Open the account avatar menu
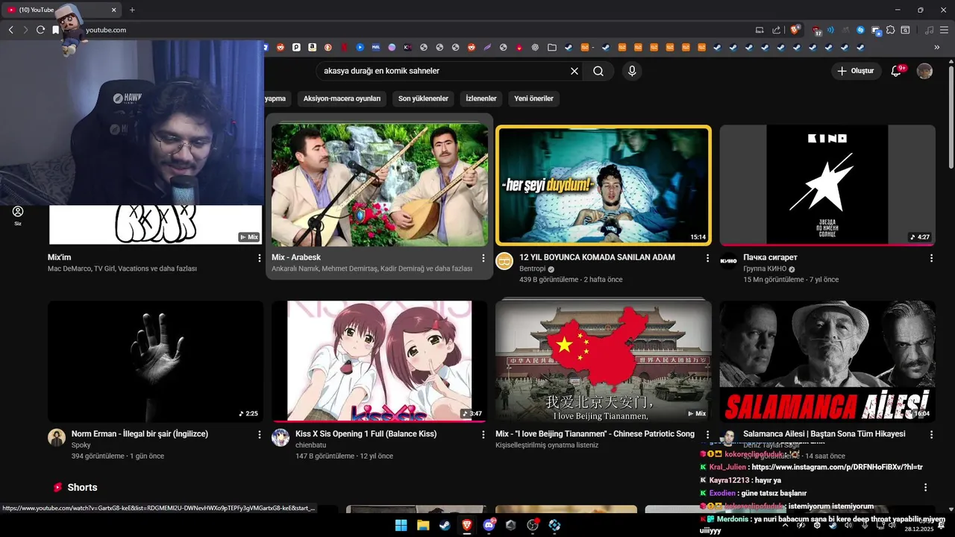 click(x=924, y=71)
